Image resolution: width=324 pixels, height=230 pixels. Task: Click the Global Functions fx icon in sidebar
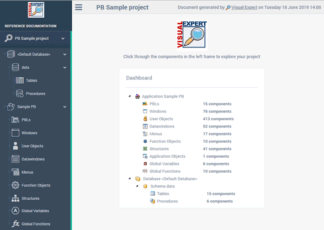15,223
